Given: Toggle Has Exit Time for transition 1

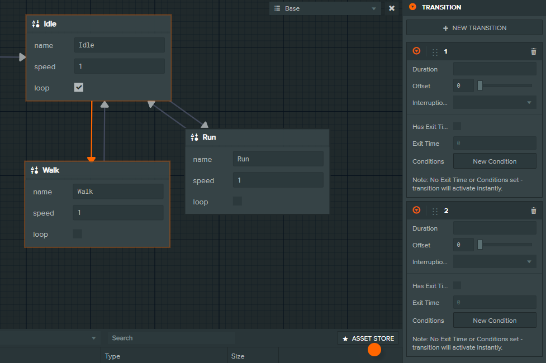Looking at the screenshot, I should click(x=457, y=127).
